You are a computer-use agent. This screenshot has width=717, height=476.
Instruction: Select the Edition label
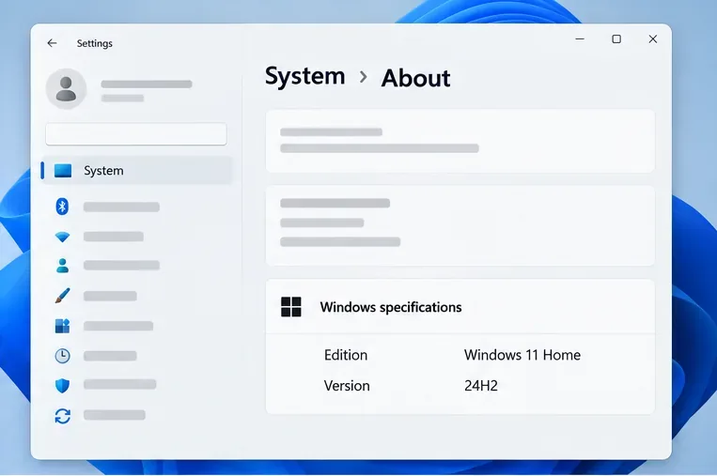coord(346,355)
